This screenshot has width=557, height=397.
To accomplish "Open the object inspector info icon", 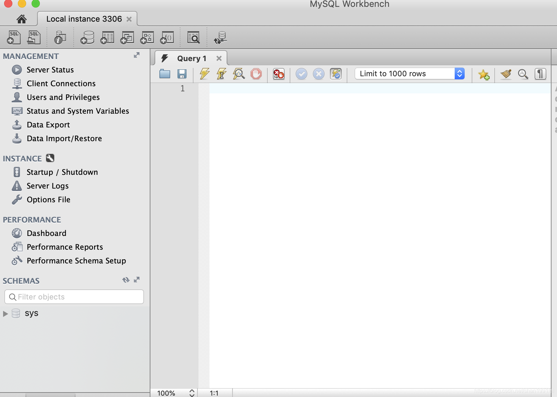I will pyautogui.click(x=60, y=37).
